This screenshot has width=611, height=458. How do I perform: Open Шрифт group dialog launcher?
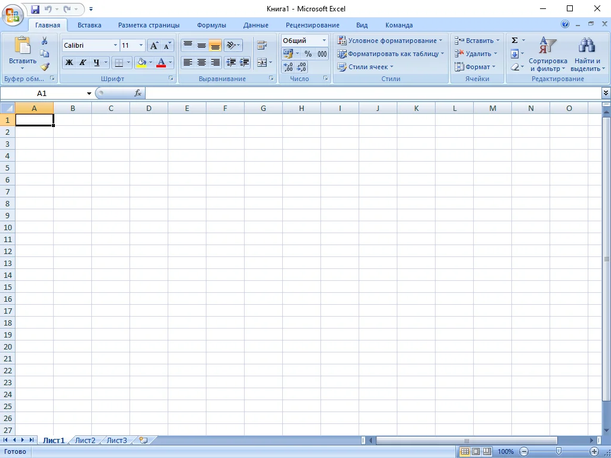pyautogui.click(x=171, y=79)
